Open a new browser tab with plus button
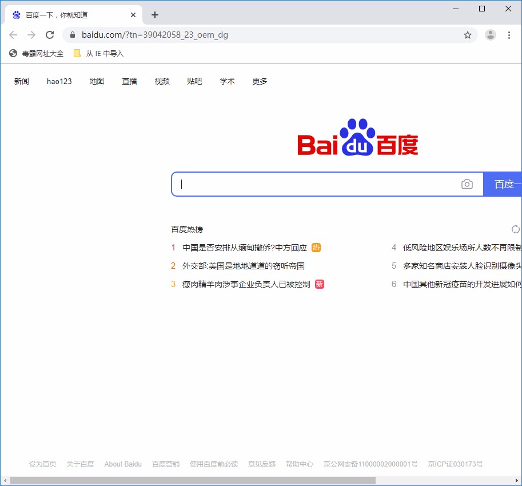Image resolution: width=522 pixels, height=486 pixels. click(154, 14)
